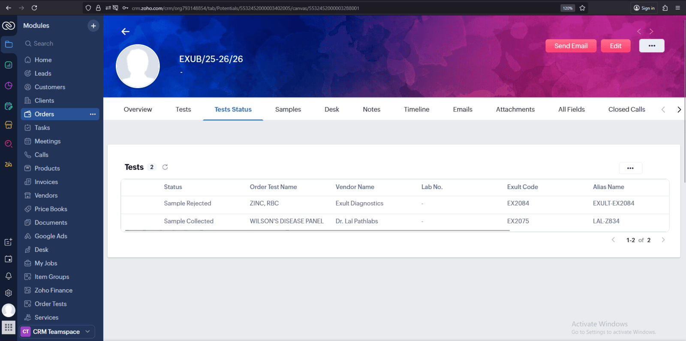Click the Send Email button
Screen dimensions: 686x341
(x=571, y=46)
